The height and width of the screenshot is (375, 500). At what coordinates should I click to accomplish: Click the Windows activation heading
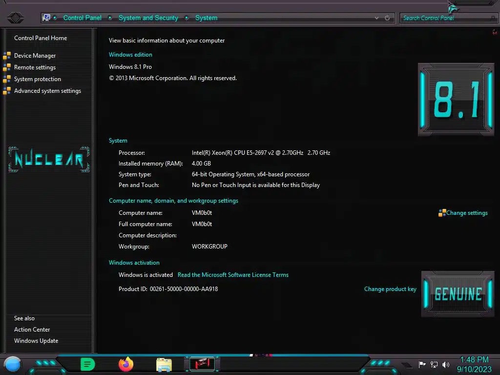click(134, 262)
